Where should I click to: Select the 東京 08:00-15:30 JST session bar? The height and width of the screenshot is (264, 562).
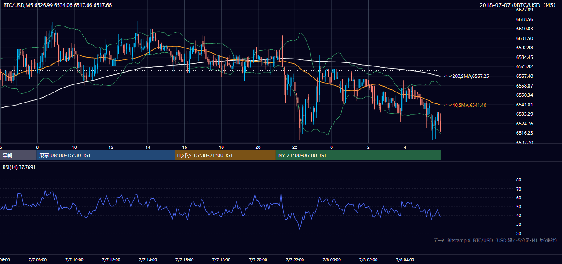[x=106, y=155]
